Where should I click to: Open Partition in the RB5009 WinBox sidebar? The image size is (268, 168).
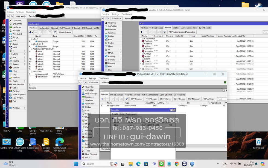tap(16, 91)
